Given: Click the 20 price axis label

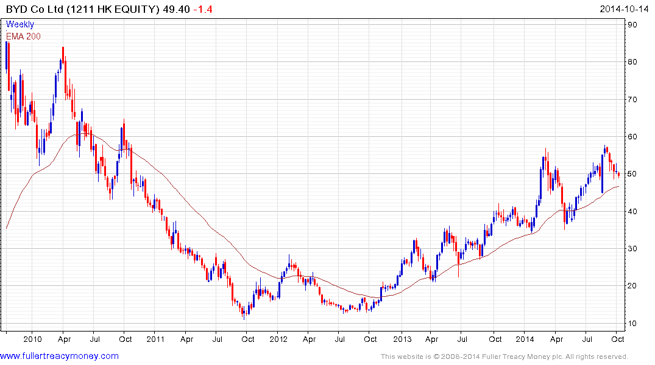Looking at the screenshot, I should point(632,286).
